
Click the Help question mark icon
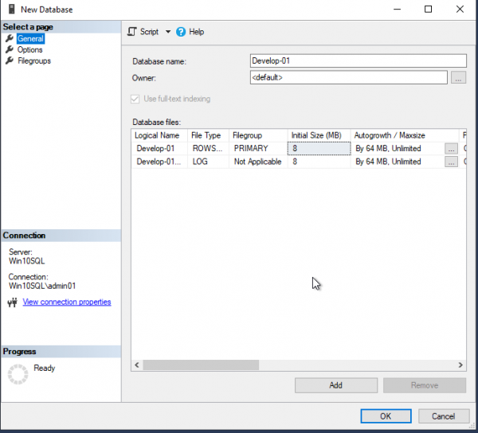(x=181, y=32)
